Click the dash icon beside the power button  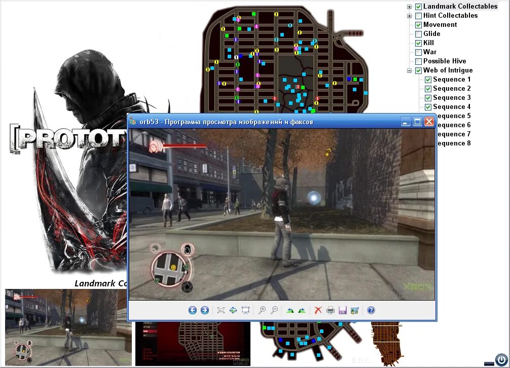click(489, 364)
